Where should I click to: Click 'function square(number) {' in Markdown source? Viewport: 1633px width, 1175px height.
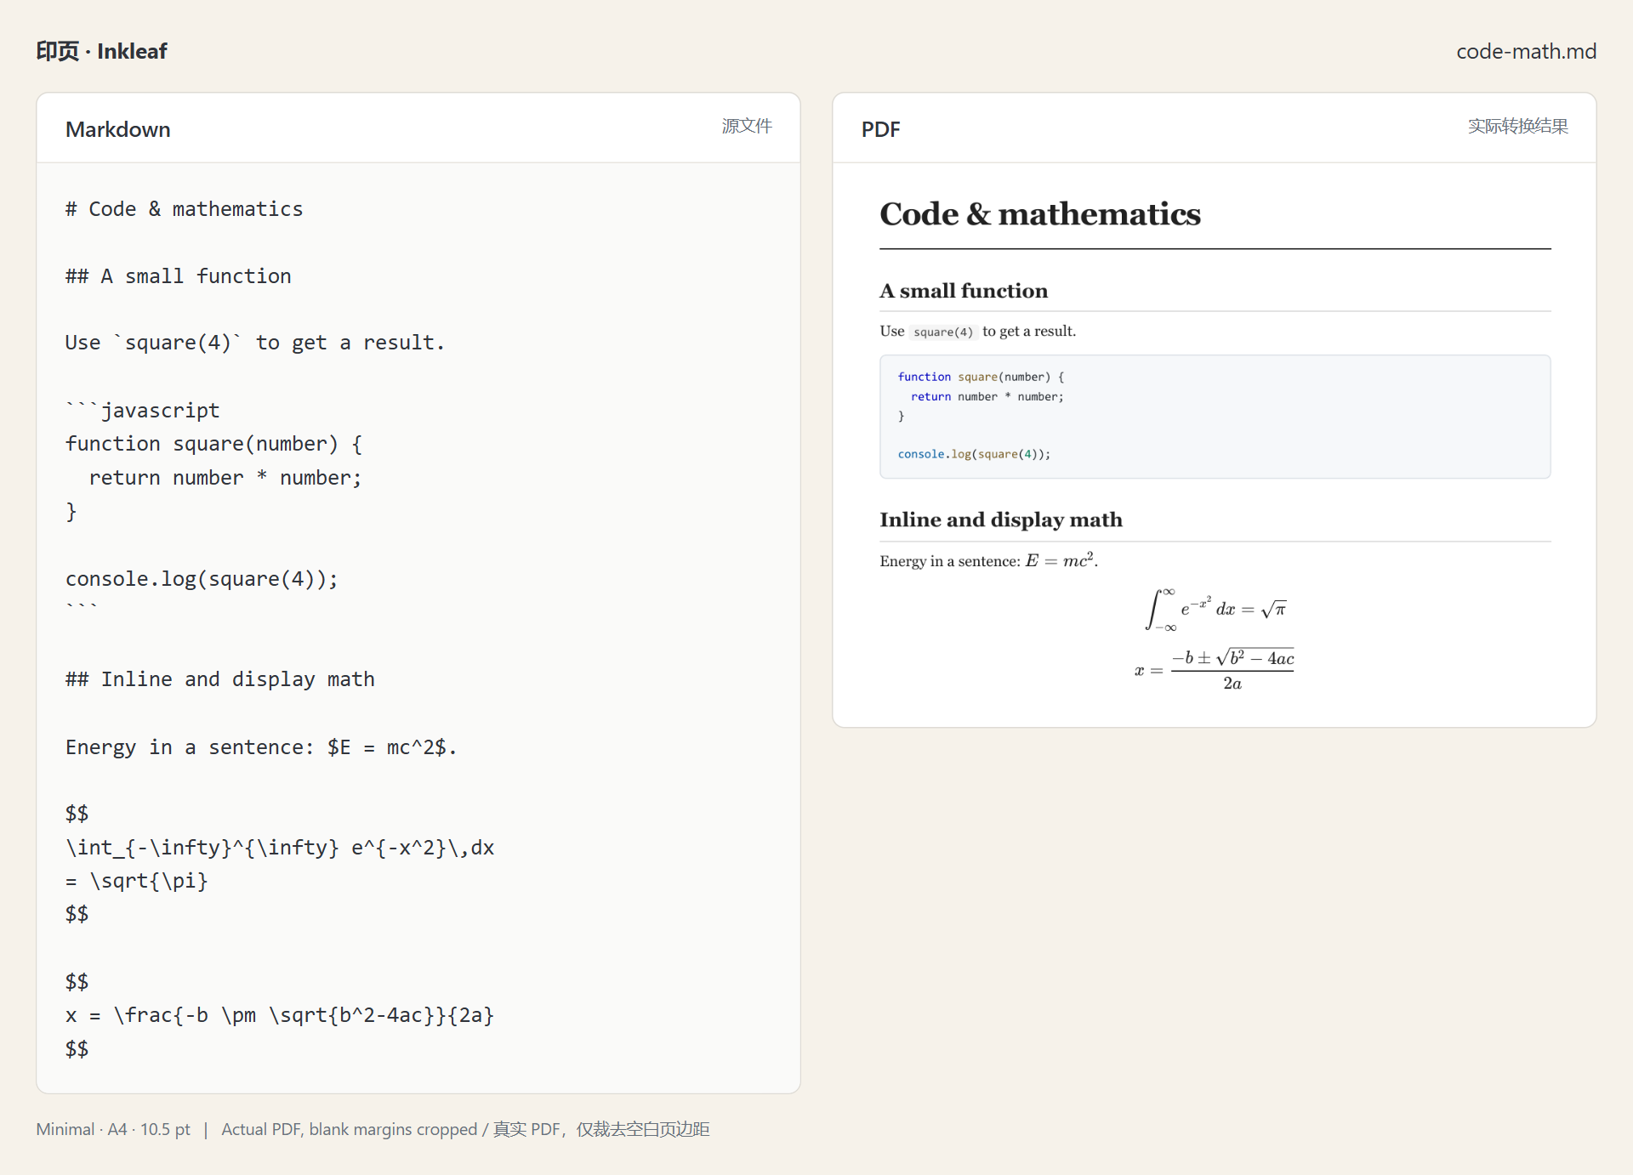[x=214, y=444]
